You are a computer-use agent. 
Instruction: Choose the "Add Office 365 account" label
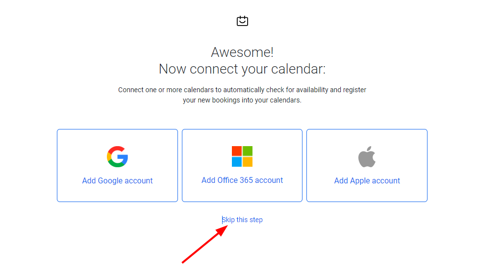(x=242, y=180)
